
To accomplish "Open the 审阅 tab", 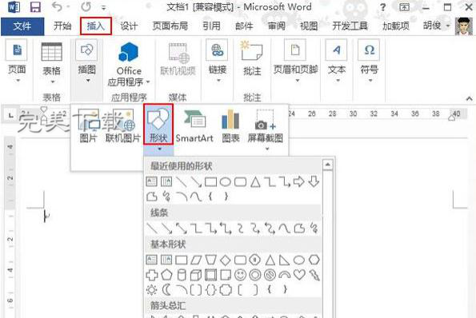I will point(277,26).
